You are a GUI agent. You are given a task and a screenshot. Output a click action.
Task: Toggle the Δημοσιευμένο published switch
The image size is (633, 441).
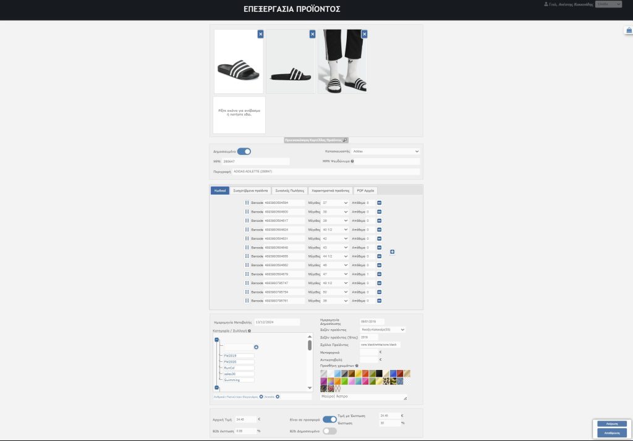pos(244,151)
